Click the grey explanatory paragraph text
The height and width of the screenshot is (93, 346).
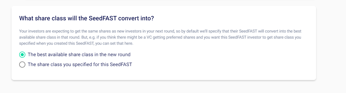point(160,37)
